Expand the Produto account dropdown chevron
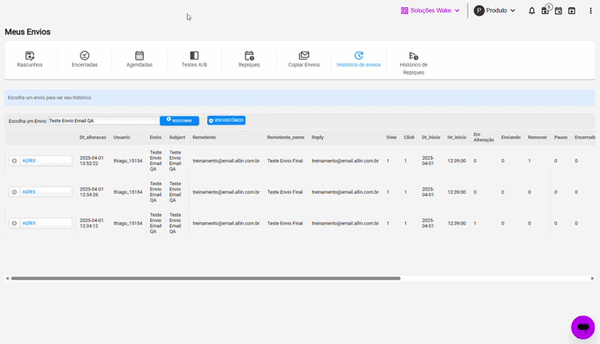 513,11
